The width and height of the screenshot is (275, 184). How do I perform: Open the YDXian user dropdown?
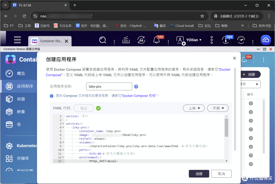point(194,40)
